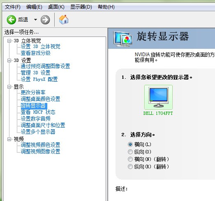Open the Back history dropdown arrow
215x201 pixels.
35,20
